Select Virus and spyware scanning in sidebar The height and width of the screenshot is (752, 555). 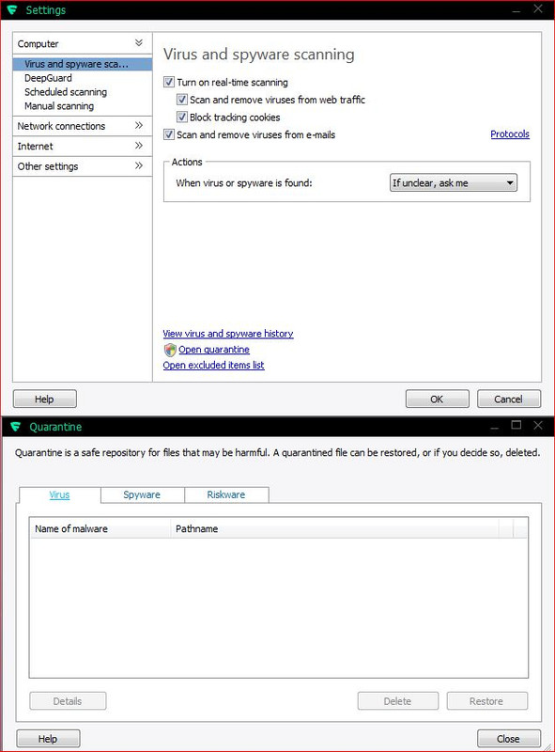[x=83, y=64]
